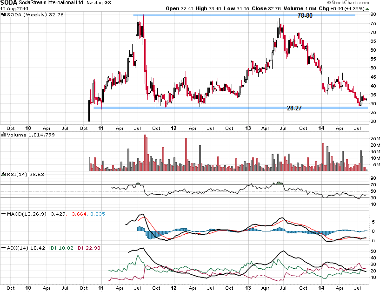
Task: Click the black legend dash before MACD(12,26,9)
Action: [x=4, y=214]
